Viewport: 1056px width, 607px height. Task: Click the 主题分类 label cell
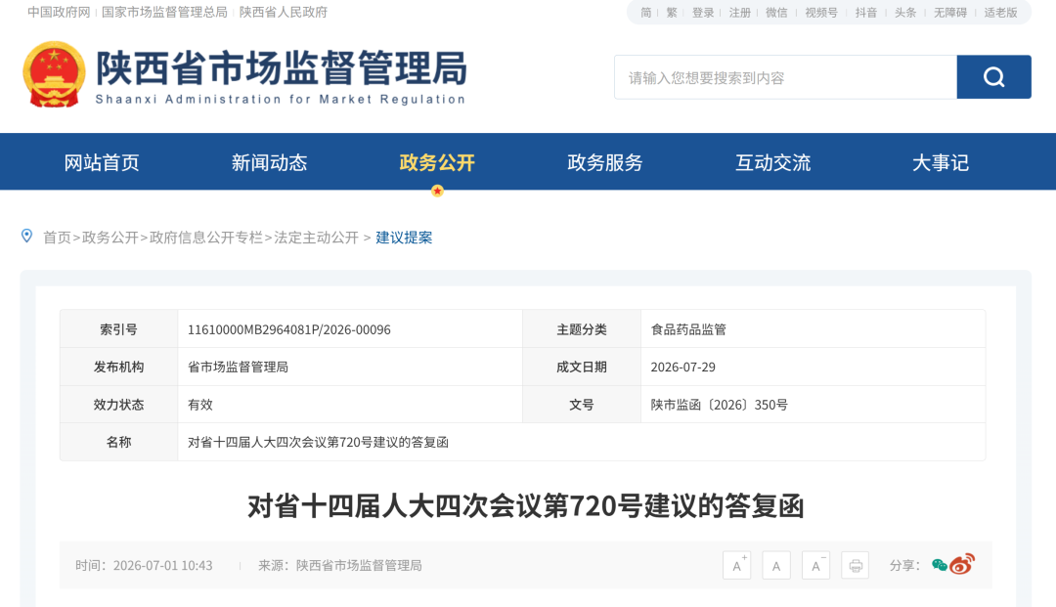(x=582, y=329)
